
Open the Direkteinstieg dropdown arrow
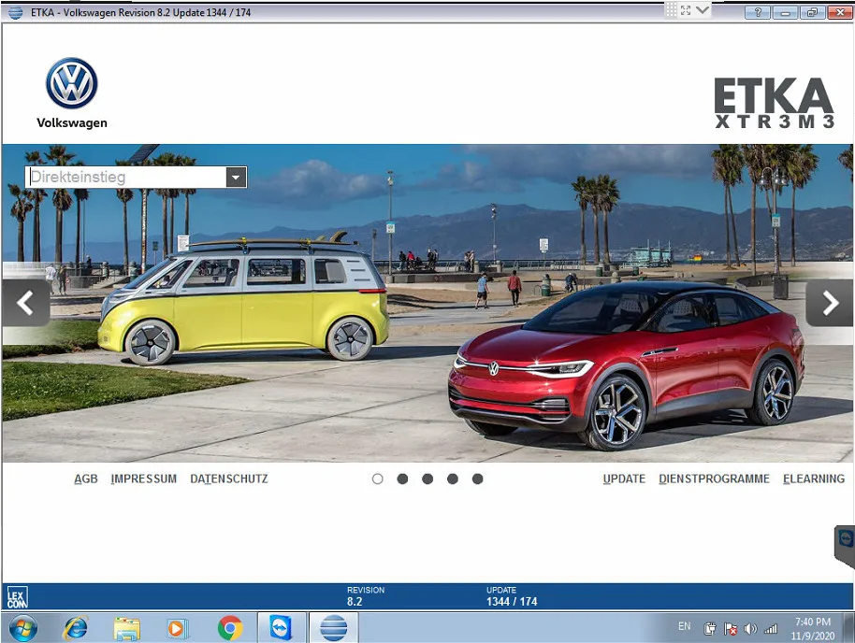point(236,177)
